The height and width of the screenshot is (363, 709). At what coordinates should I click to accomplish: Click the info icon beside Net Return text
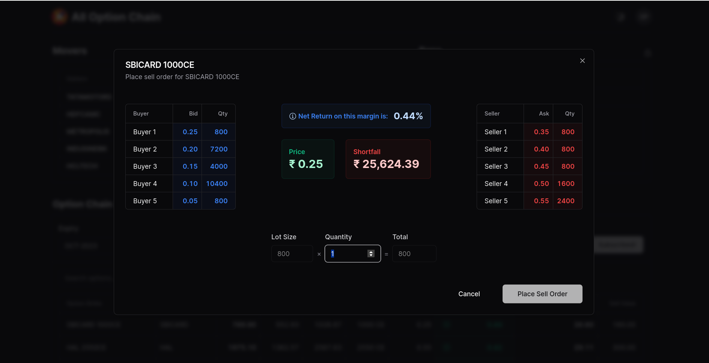[293, 116]
